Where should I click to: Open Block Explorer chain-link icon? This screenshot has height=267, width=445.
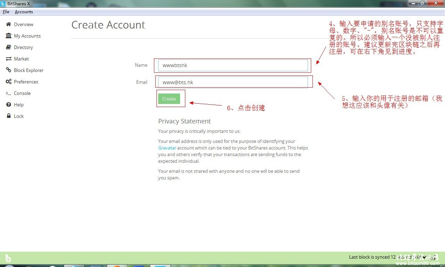pos(9,70)
